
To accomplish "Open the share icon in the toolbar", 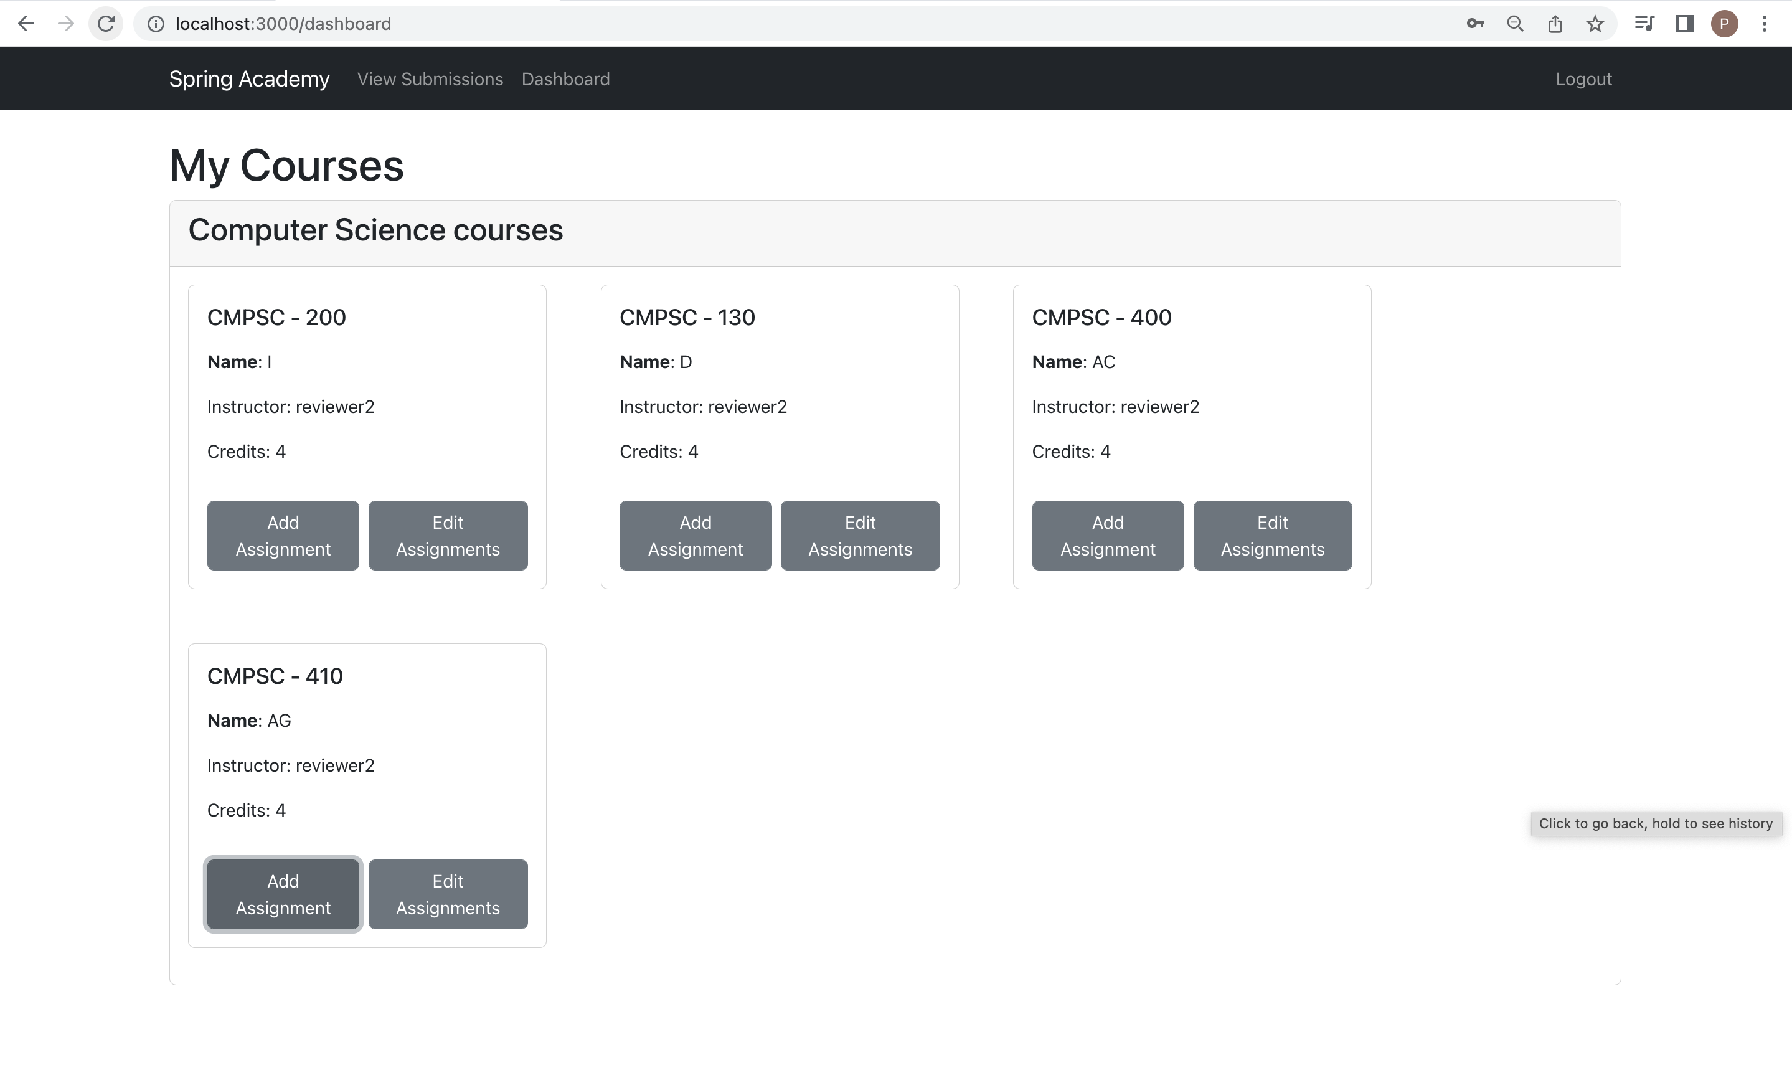I will pyautogui.click(x=1555, y=23).
